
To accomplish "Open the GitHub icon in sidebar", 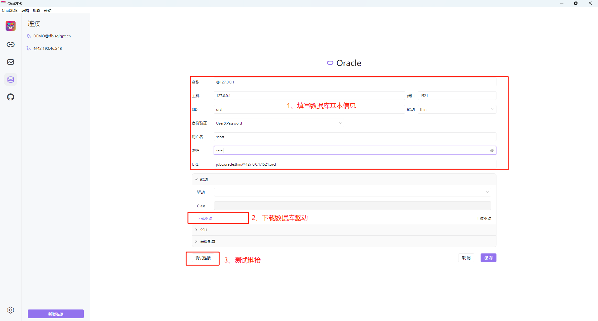I will click(11, 97).
